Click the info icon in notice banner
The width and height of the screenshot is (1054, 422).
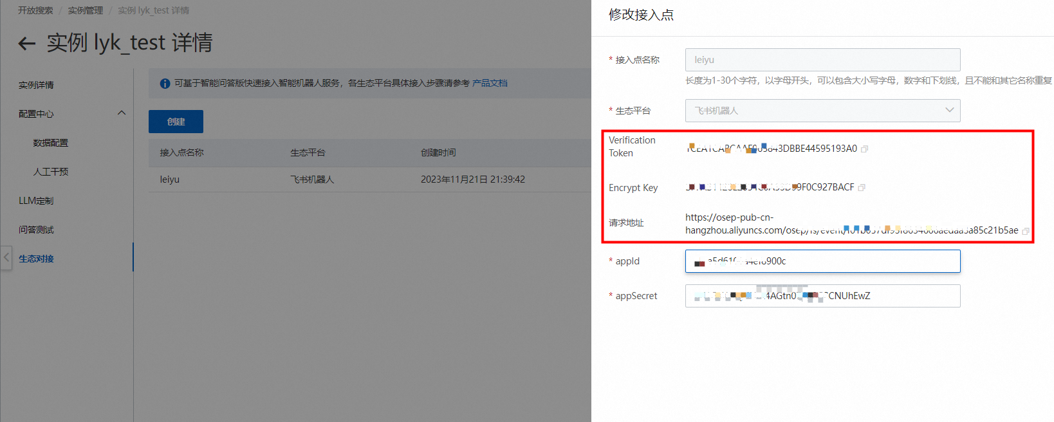pyautogui.click(x=165, y=84)
